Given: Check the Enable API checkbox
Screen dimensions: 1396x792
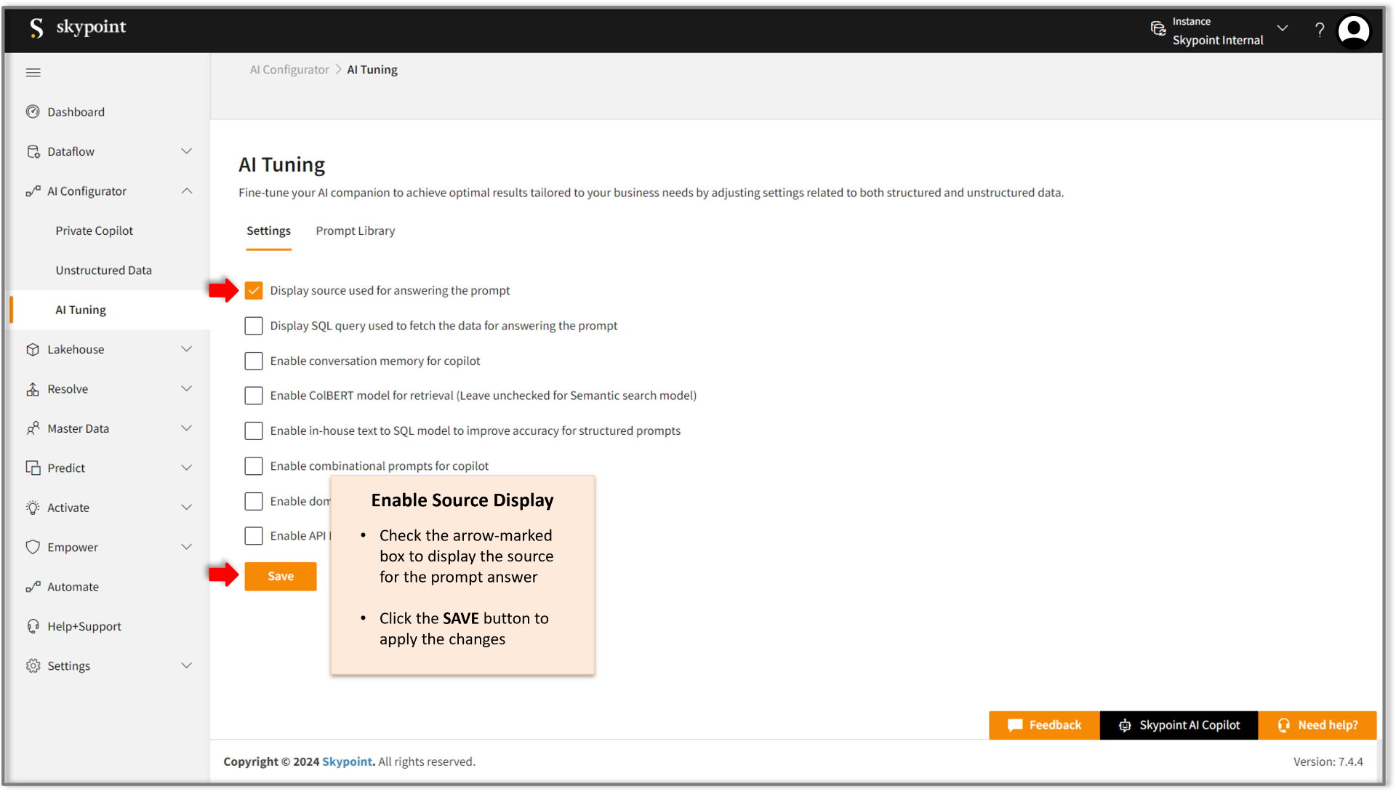Looking at the screenshot, I should 254,536.
